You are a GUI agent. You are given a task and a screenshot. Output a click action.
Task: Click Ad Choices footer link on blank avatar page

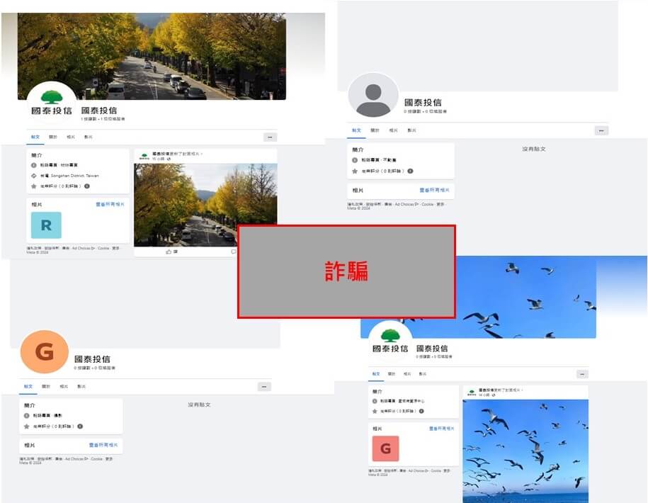[x=407, y=204]
